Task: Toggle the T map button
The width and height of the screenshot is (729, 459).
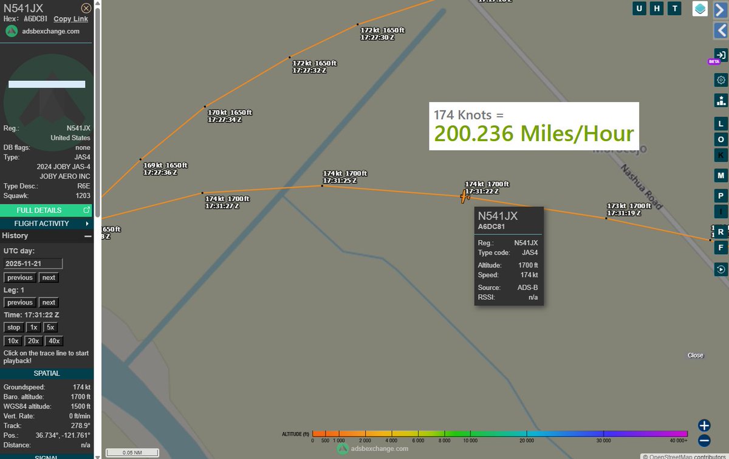Action: click(x=674, y=8)
